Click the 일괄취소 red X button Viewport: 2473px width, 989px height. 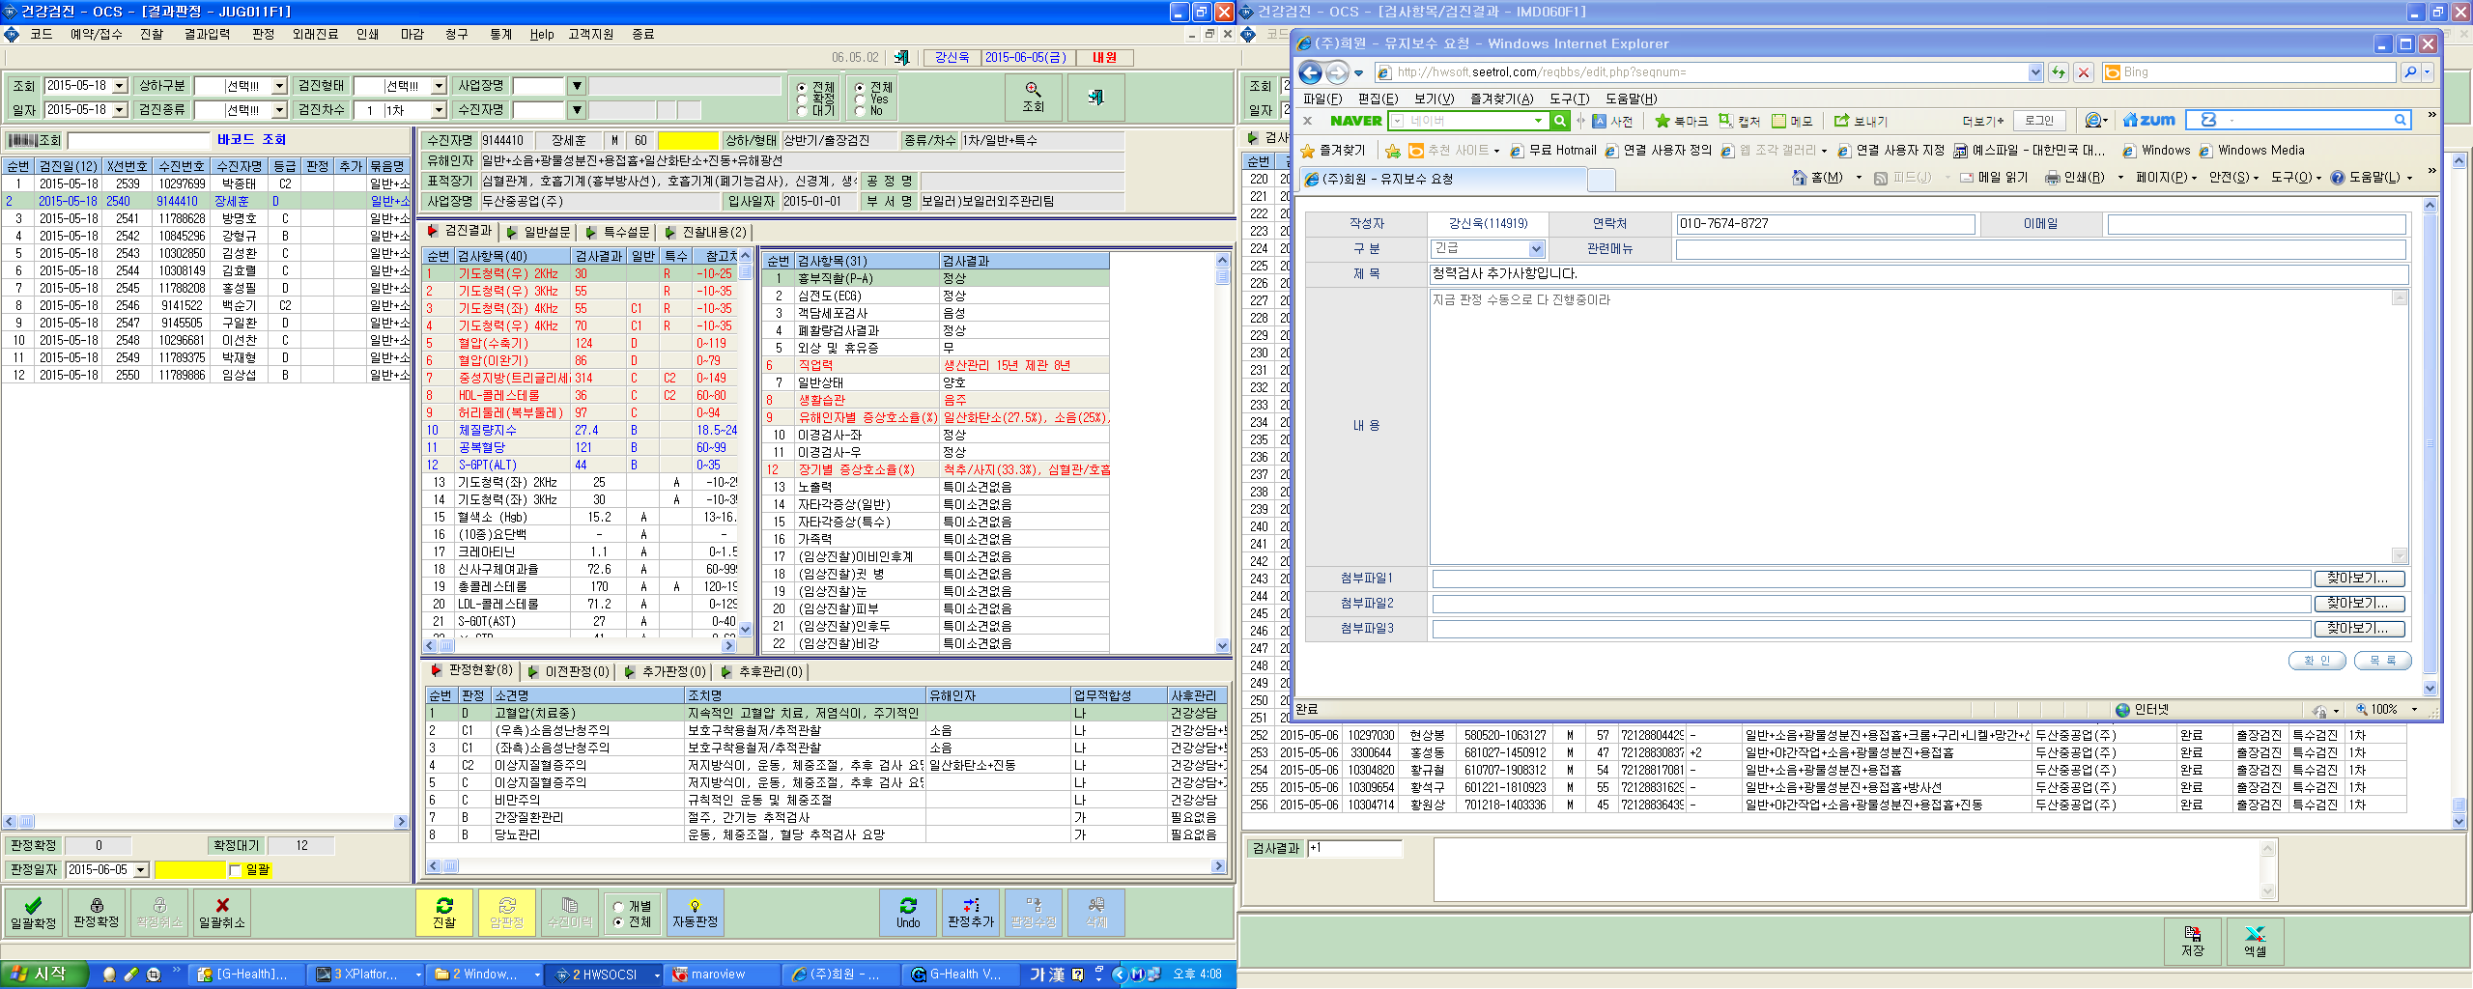pos(222,913)
